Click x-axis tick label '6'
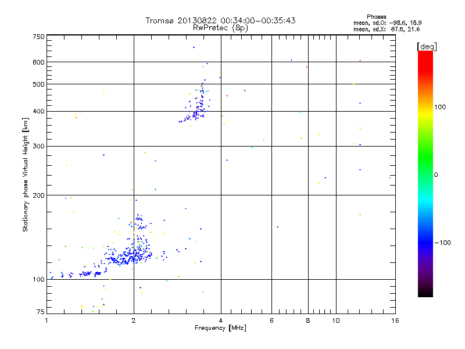The height and width of the screenshot is (349, 465). [x=271, y=320]
